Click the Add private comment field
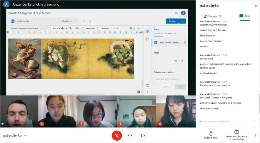The image size is (260, 143). (x=170, y=79)
